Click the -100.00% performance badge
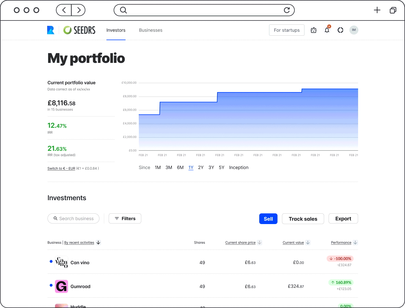This screenshot has height=308, width=405. tap(340, 259)
